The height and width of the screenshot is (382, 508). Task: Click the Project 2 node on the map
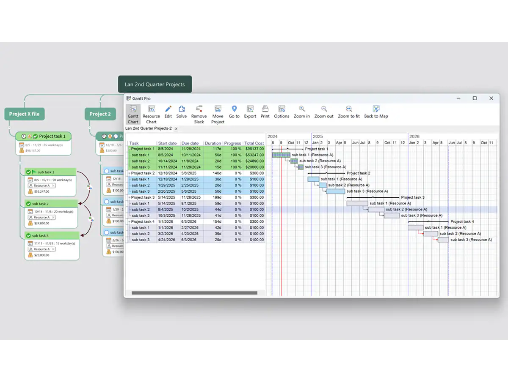coord(100,114)
